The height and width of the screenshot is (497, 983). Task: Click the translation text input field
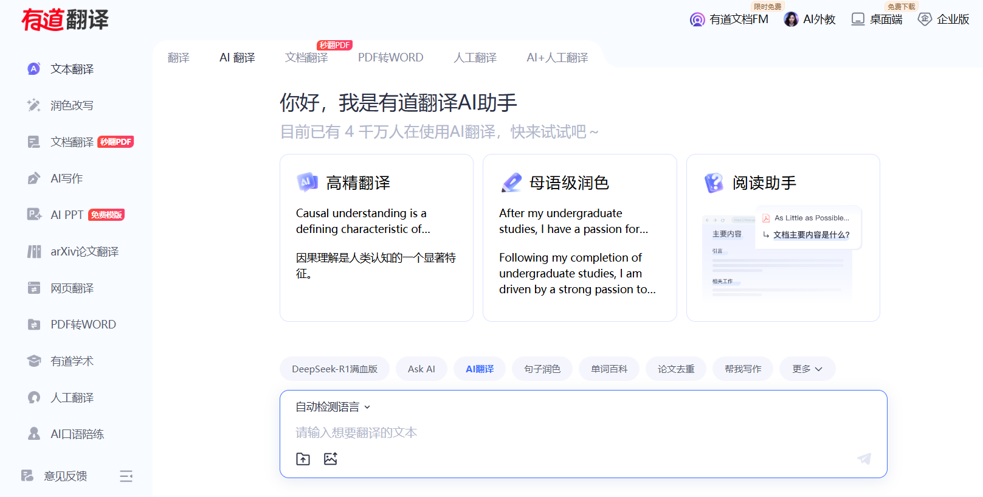click(x=547, y=433)
